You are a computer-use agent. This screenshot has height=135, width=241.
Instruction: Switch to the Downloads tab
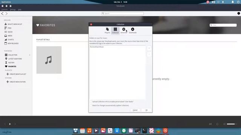pos(133,30)
